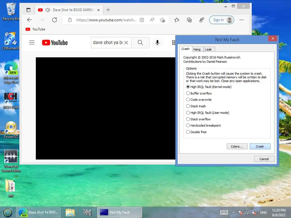
Task: Open the on-screen keyboard tray icon
Action: point(224,212)
